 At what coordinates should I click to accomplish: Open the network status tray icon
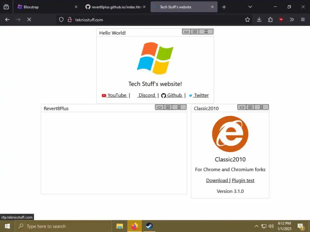tap(264, 226)
